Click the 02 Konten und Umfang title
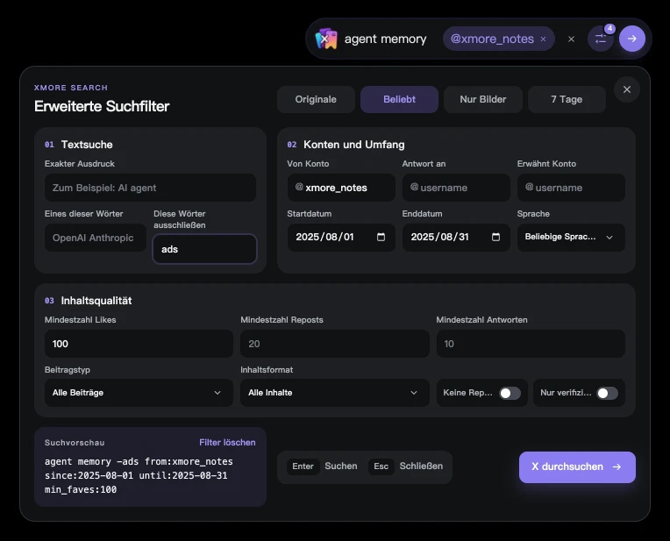This screenshot has width=670, height=541. coord(346,145)
